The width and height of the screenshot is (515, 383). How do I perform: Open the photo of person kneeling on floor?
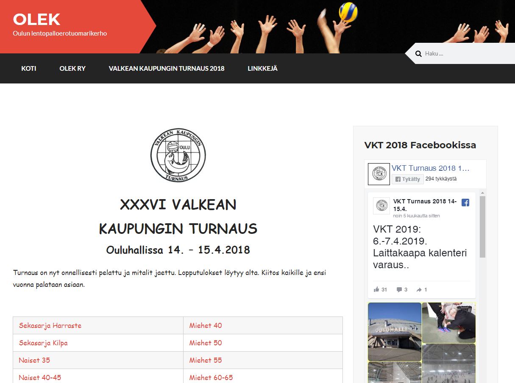pyautogui.click(x=449, y=322)
